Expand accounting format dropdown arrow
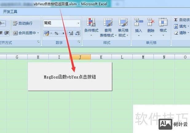This screenshot has height=133, width=190. 51,33
